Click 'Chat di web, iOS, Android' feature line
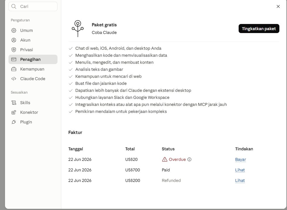 118,48
